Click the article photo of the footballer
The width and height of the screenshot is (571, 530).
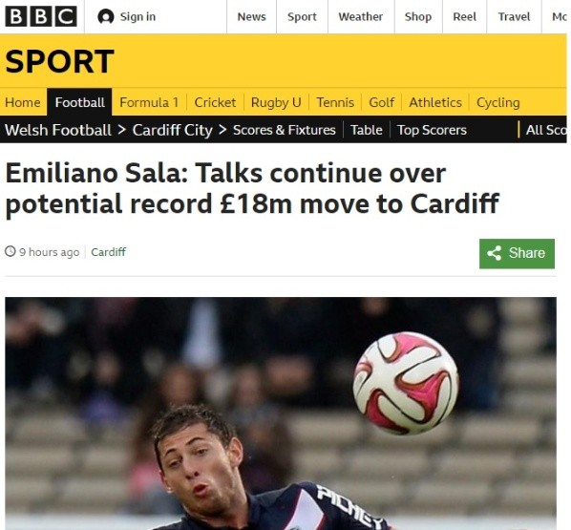281,413
